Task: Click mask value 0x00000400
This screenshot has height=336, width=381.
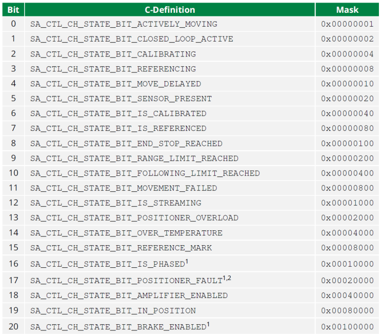Action: [x=347, y=173]
